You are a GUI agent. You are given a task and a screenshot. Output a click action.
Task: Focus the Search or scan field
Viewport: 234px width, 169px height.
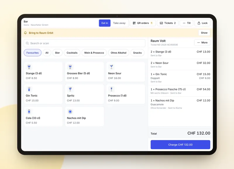click(84, 43)
